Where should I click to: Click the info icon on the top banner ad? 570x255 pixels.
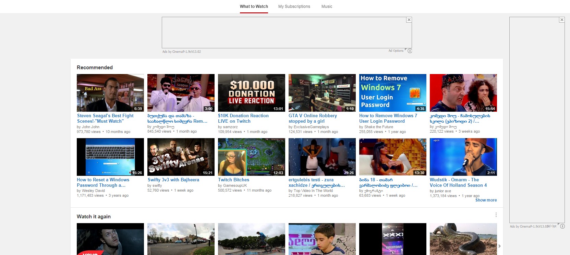click(410, 51)
